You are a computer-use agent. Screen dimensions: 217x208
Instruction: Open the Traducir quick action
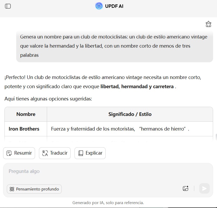pyautogui.click(x=55, y=153)
